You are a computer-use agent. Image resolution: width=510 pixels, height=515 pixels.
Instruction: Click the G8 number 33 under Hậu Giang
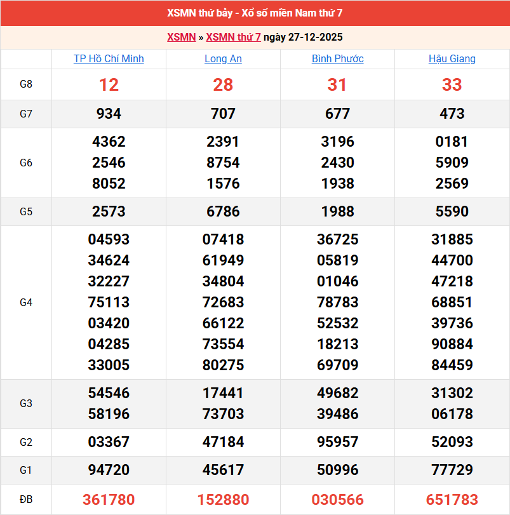coord(452,84)
